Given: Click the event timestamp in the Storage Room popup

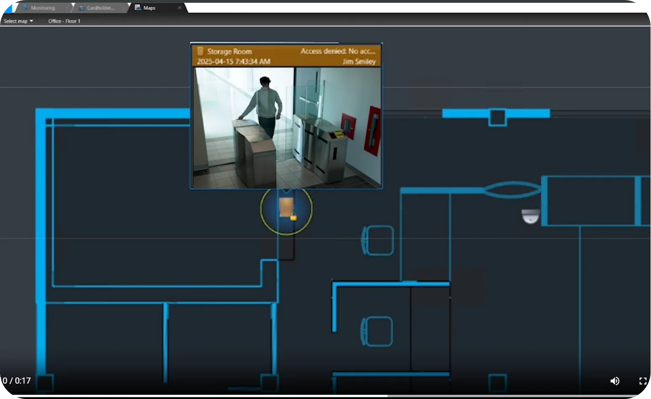Looking at the screenshot, I should click(233, 62).
